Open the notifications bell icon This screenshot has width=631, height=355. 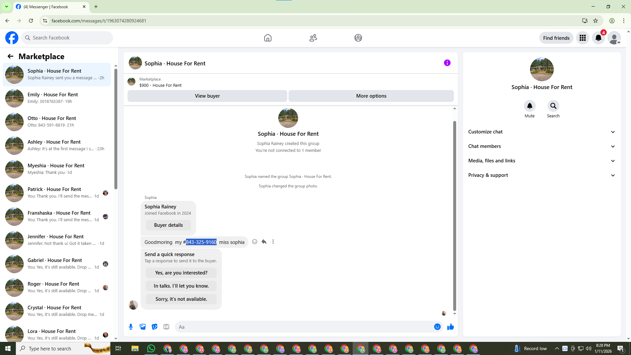pos(598,38)
